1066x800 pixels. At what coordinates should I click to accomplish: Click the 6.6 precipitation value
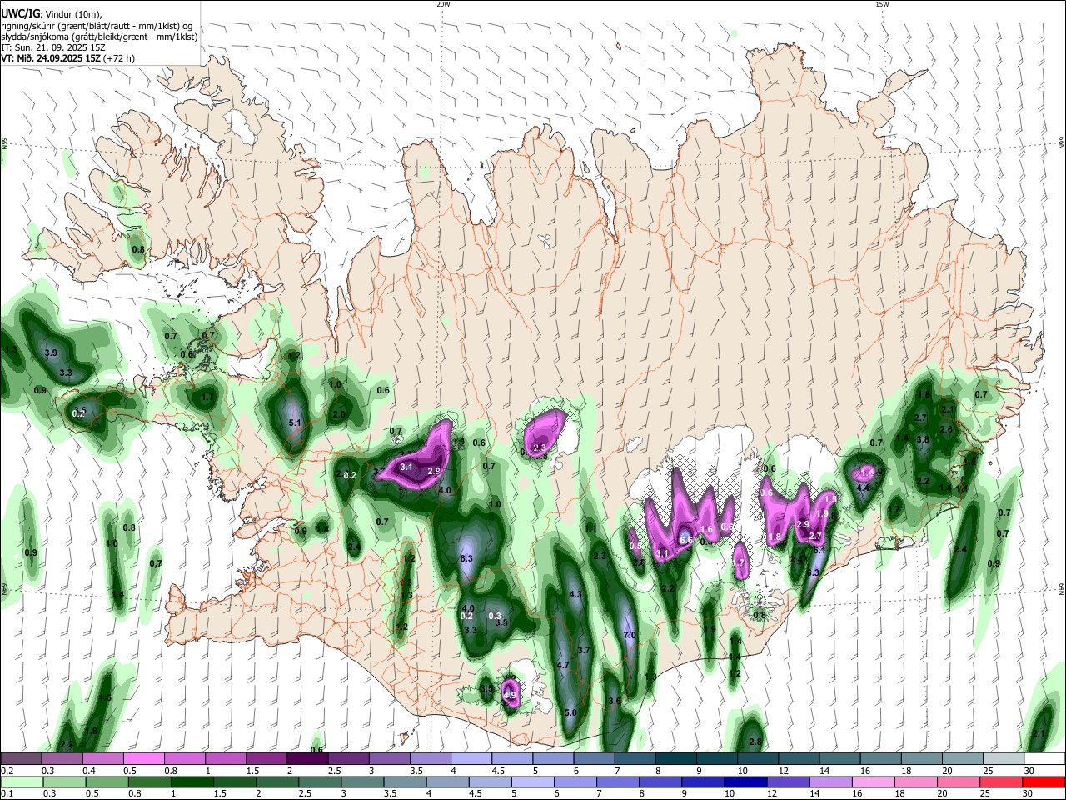(687, 540)
